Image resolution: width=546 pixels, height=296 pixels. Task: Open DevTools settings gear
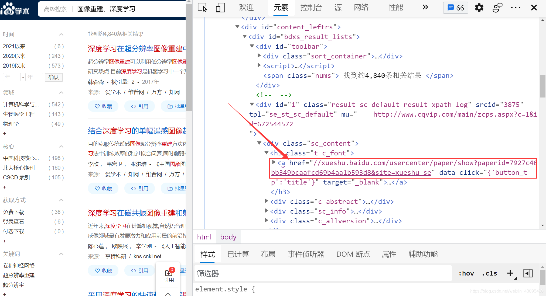pyautogui.click(x=479, y=8)
